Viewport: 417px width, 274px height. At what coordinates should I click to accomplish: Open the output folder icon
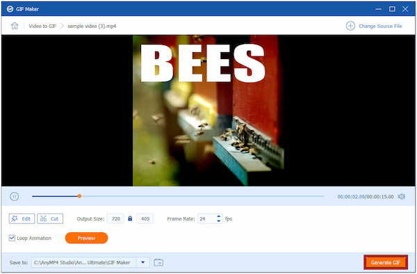point(158,262)
